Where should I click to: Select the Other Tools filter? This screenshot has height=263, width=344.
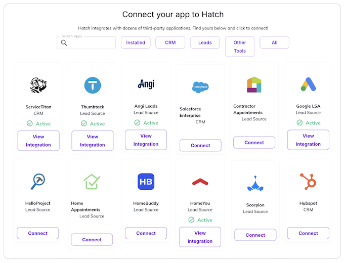tap(240, 47)
